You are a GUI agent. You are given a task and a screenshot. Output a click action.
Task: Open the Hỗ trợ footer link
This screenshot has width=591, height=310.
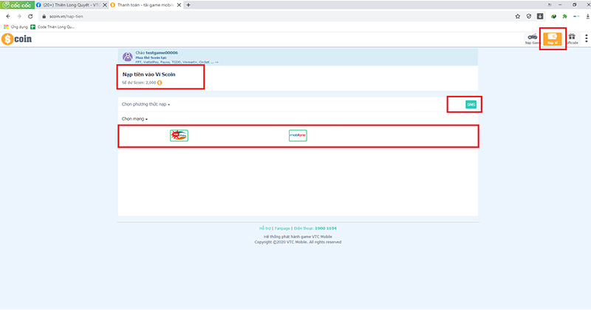(x=265, y=228)
